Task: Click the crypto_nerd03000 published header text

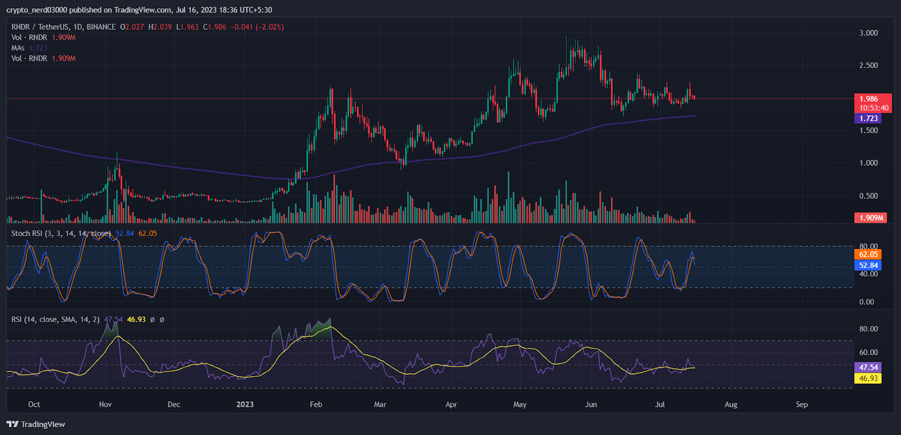Action: click(140, 10)
